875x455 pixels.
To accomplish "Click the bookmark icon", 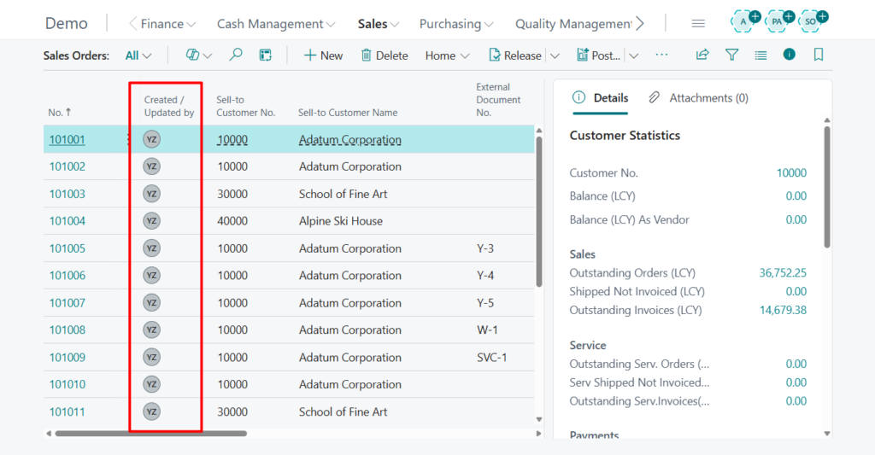I will (819, 55).
